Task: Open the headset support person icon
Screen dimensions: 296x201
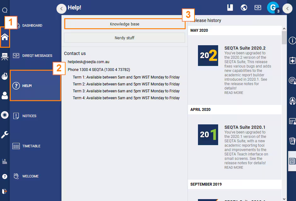Action: [292, 101]
